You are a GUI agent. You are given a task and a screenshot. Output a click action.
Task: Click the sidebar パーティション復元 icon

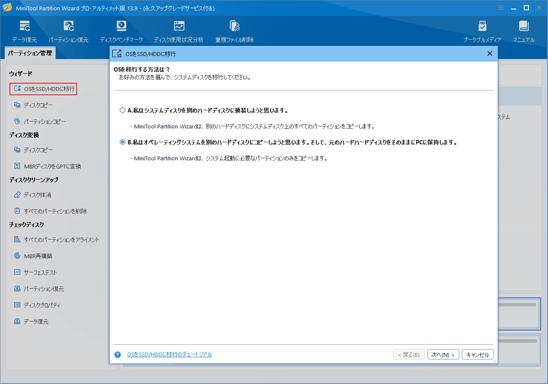coord(17,289)
